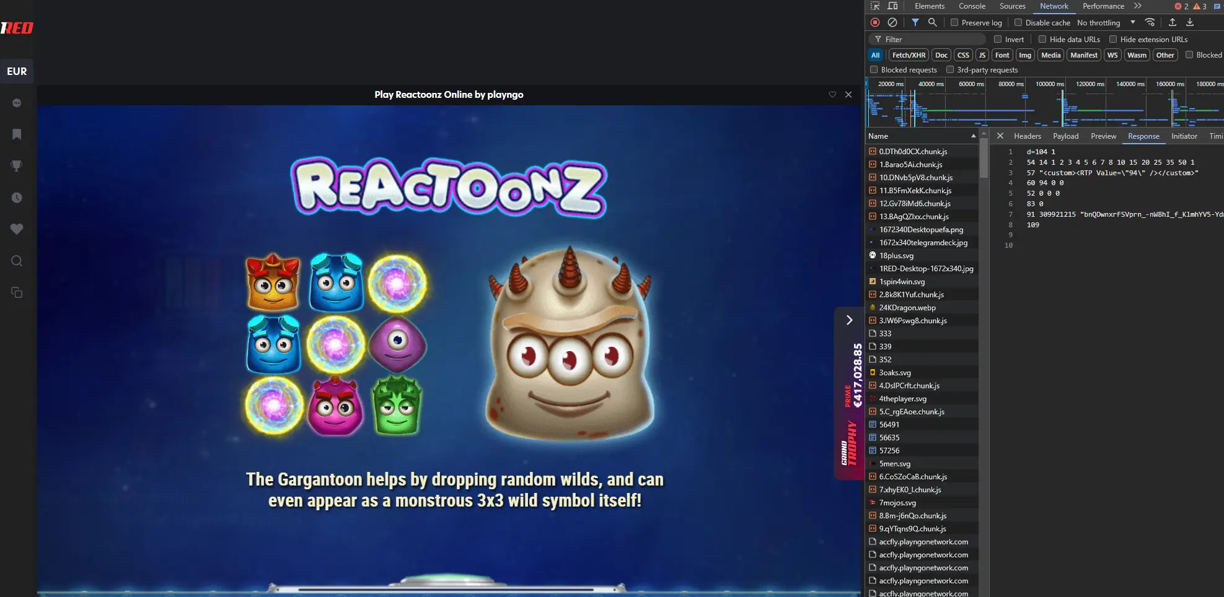Check 3rd-party requests checkbox
The image size is (1224, 597).
click(950, 69)
